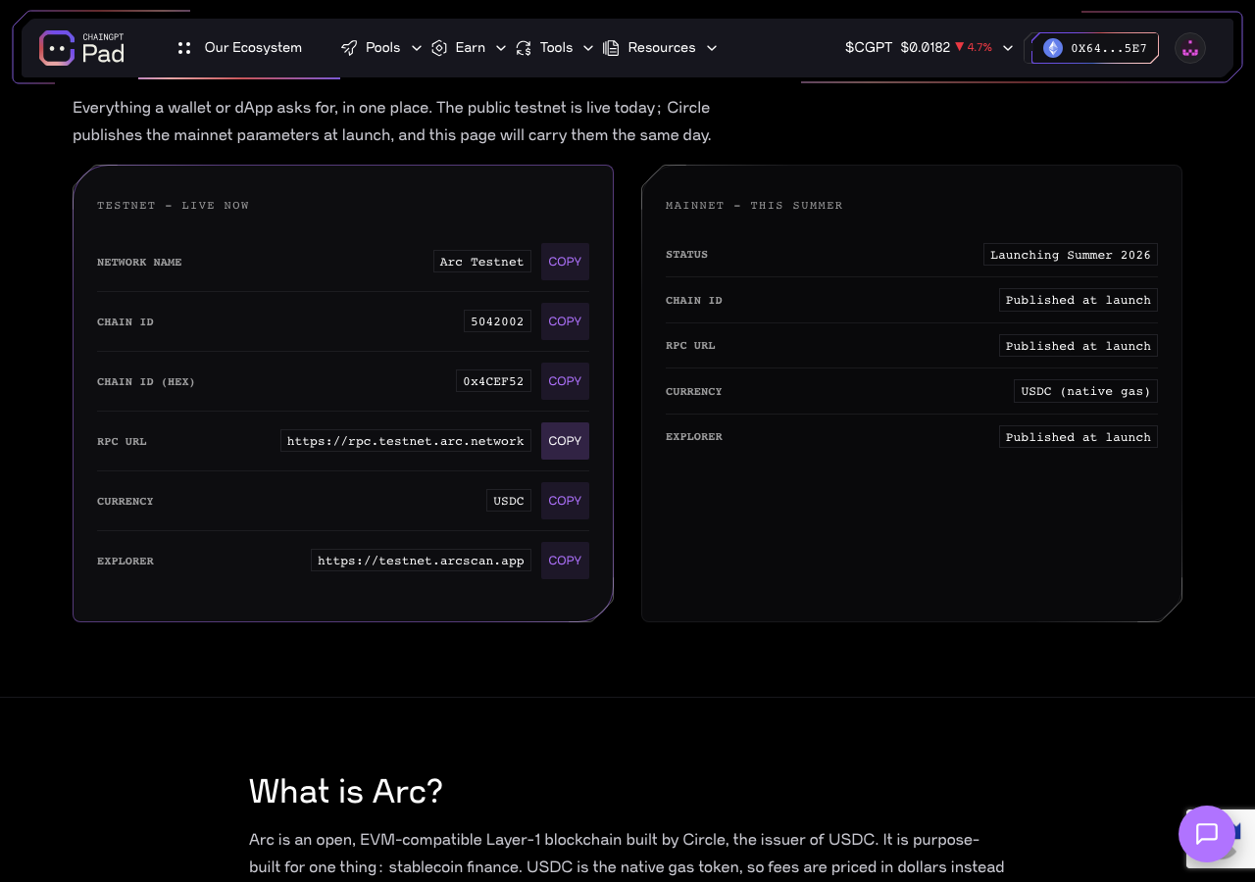Expand the Earn dropdown chevron
This screenshot has height=882, width=1255.
click(x=501, y=48)
